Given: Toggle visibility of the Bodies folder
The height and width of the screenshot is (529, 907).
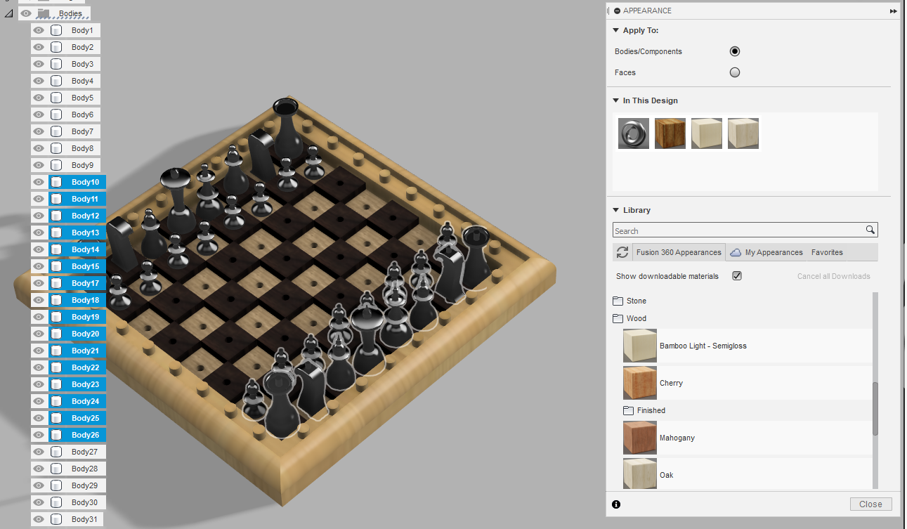Looking at the screenshot, I should coord(26,13).
